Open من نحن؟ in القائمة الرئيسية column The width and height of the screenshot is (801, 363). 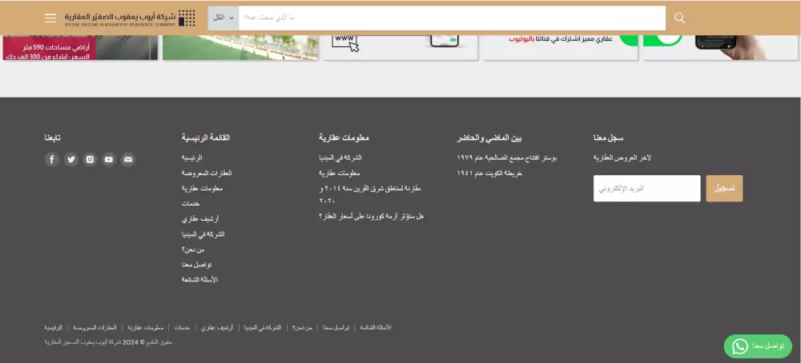tap(193, 249)
